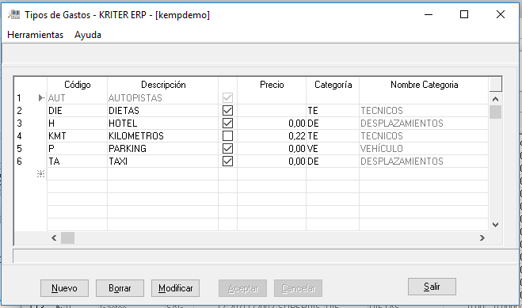Toggle the checkbox in the AUTOPISTAS row
Screen dimensions: 522x308
point(227,98)
